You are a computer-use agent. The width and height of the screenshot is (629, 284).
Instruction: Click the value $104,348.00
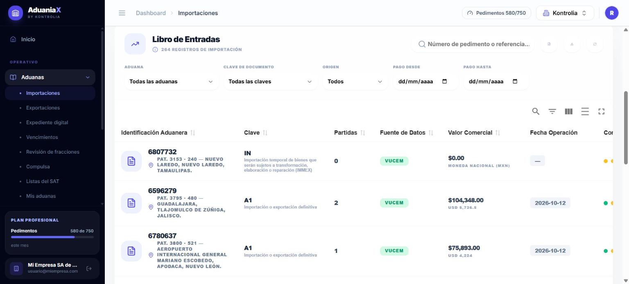(x=466, y=200)
